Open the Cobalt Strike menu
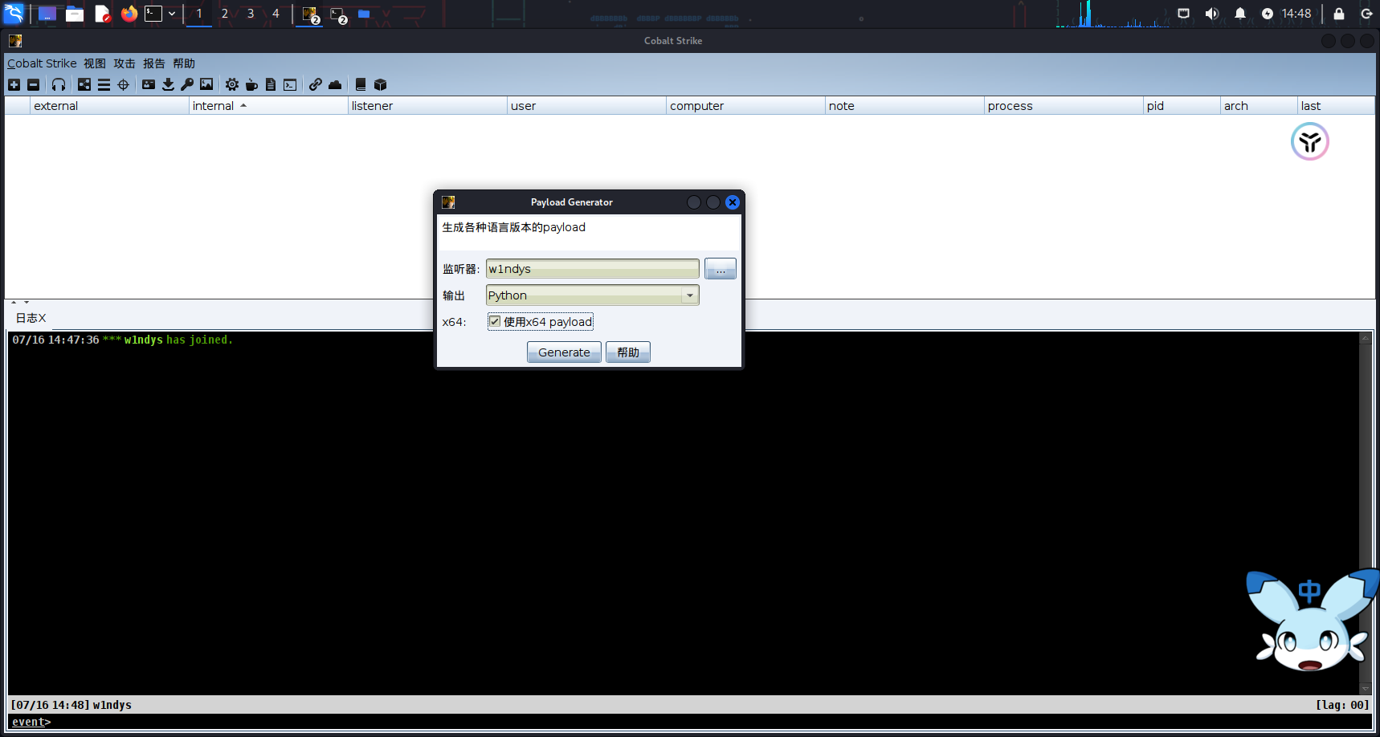 (42, 63)
